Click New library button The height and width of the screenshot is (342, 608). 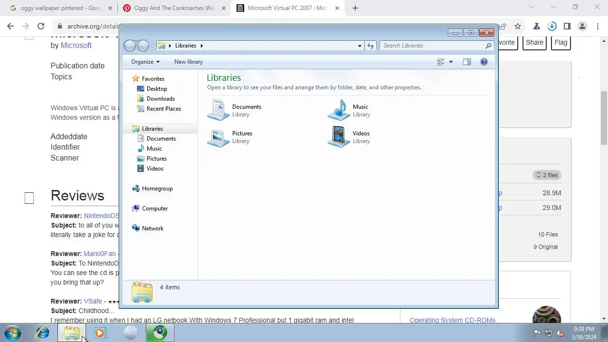click(x=188, y=62)
